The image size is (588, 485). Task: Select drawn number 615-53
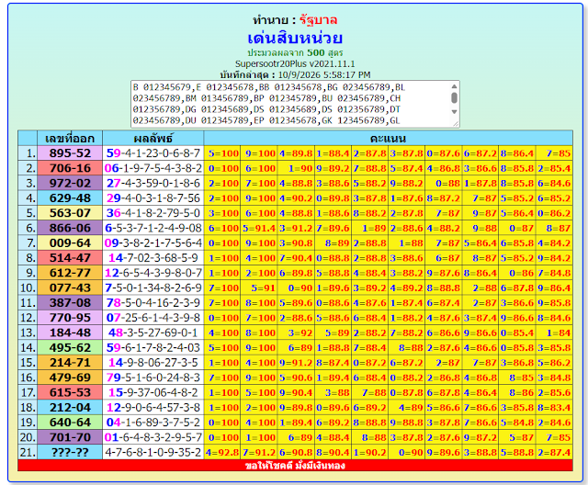pos(70,392)
